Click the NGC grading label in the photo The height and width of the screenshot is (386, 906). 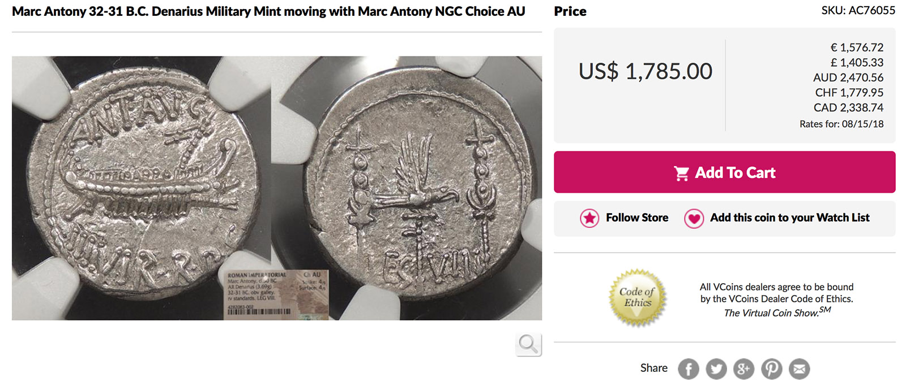pyautogui.click(x=276, y=294)
